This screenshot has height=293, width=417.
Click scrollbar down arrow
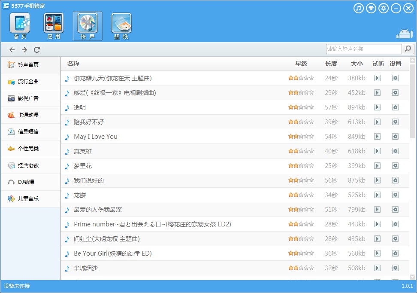point(413,277)
